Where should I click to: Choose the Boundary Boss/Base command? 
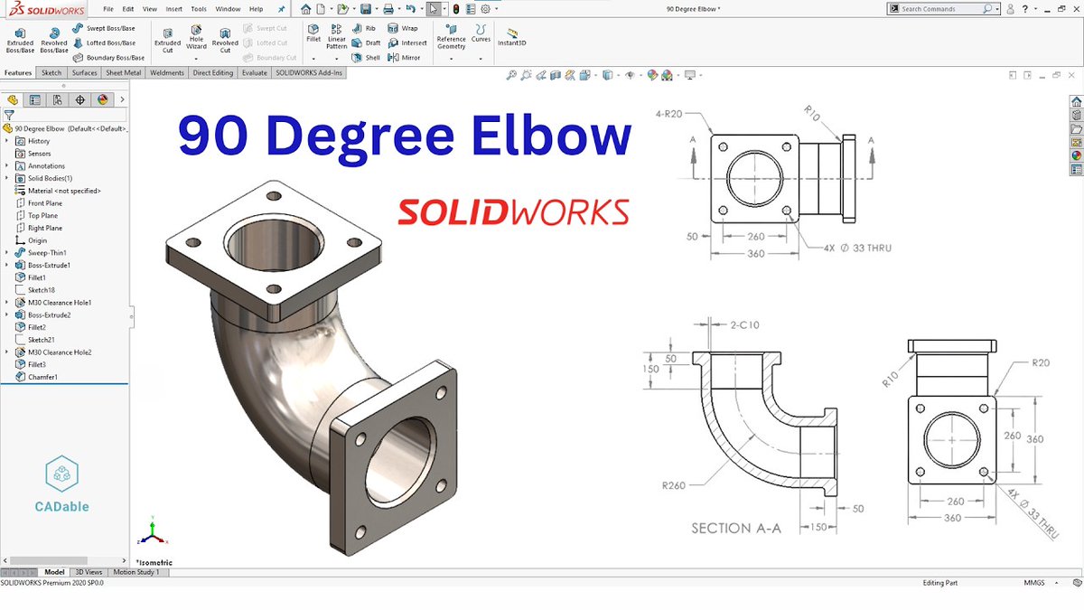click(x=109, y=57)
